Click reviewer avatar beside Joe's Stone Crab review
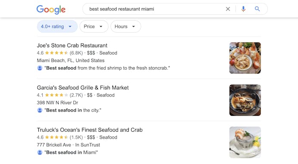This screenshot has height=164, width=298. tap(40, 68)
